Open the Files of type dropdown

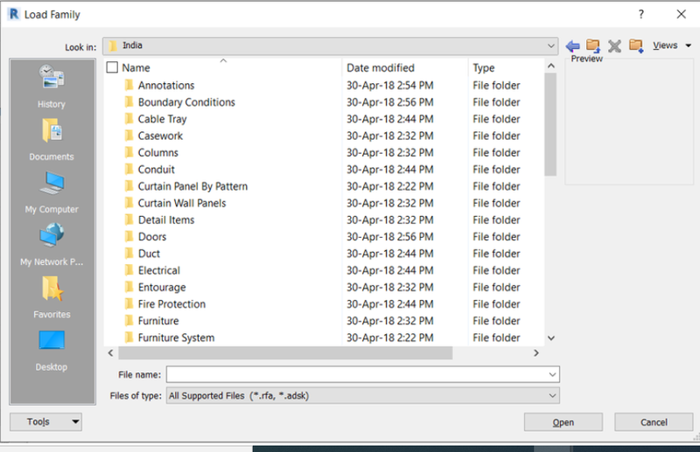pyautogui.click(x=363, y=395)
